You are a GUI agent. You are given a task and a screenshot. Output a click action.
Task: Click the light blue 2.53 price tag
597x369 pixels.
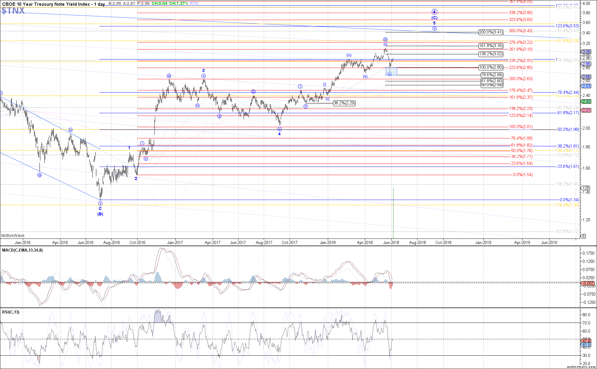point(586,86)
